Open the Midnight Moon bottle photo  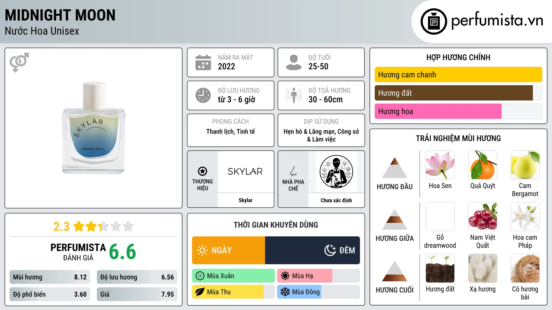(x=94, y=128)
